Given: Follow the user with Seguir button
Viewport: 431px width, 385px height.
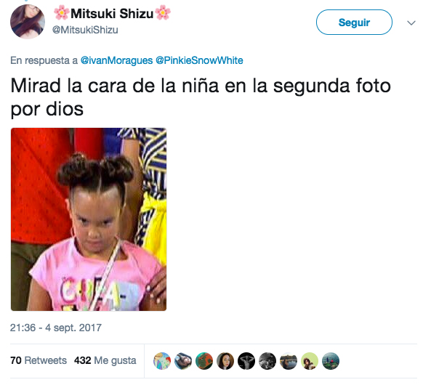Looking at the screenshot, I should coord(354,23).
